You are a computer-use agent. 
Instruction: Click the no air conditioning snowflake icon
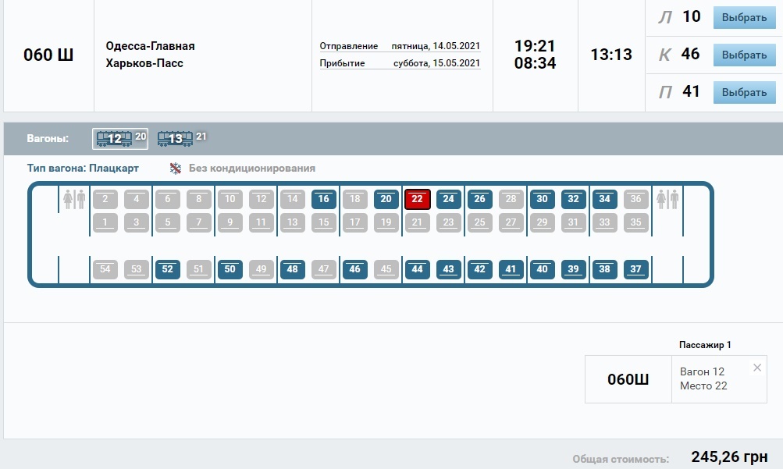176,169
